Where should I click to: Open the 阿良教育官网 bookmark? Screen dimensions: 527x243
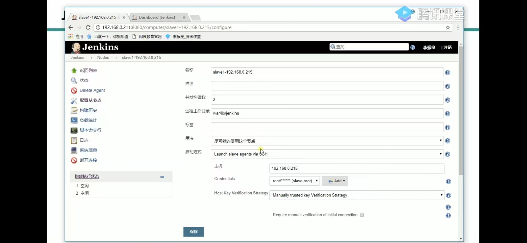pyautogui.click(x=147, y=36)
